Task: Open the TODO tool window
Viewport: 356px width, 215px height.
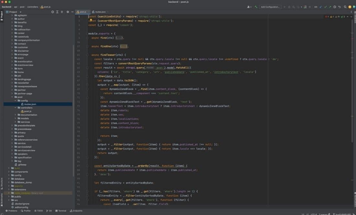Action: point(39,211)
